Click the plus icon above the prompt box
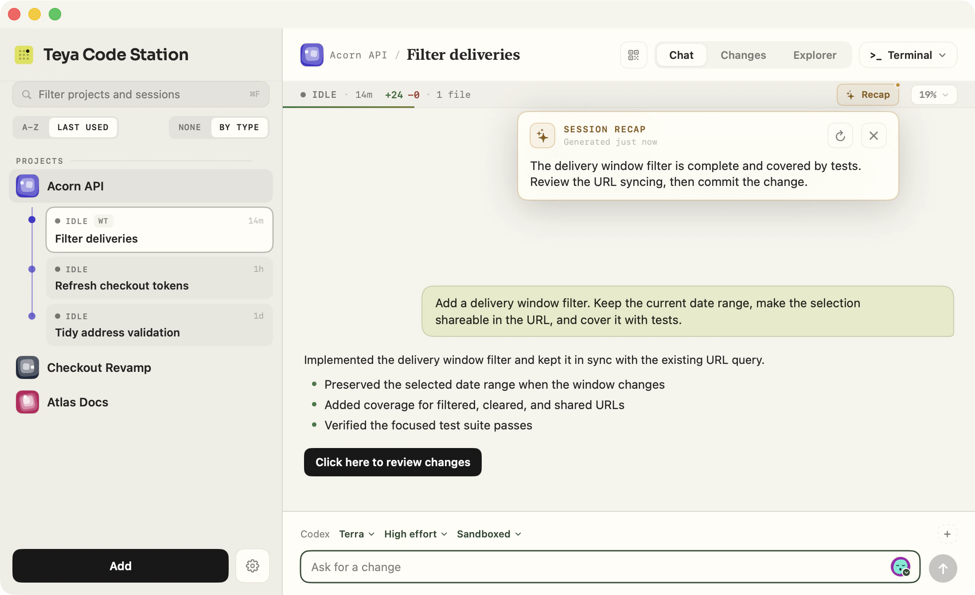The image size is (975, 595). (948, 534)
